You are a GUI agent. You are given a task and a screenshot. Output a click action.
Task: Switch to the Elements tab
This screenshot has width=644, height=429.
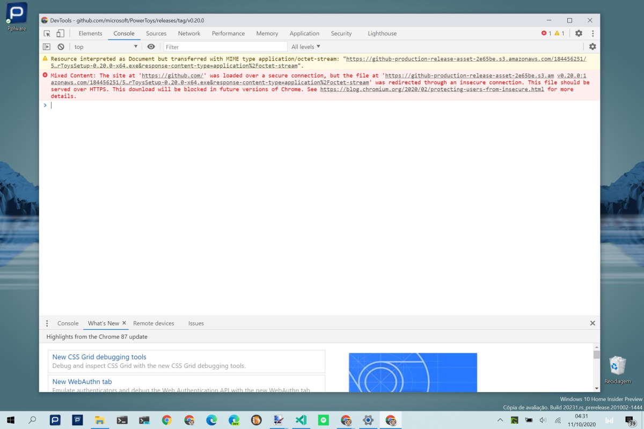(90, 33)
